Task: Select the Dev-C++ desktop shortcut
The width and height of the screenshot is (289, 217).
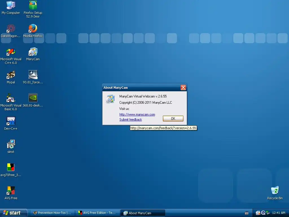Action: [11, 123]
